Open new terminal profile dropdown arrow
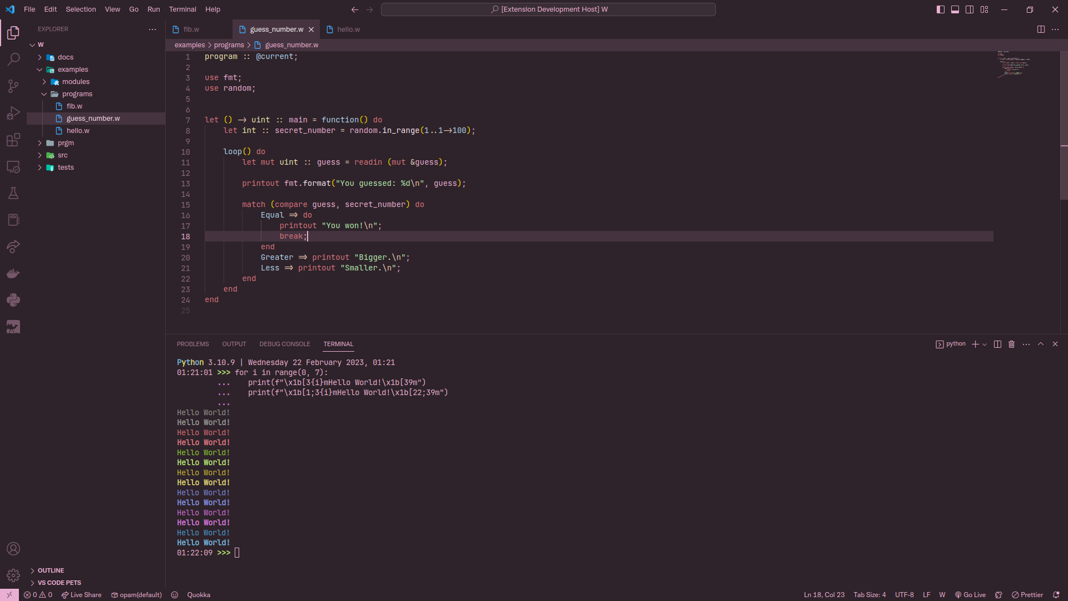This screenshot has height=601, width=1068. coord(985,344)
